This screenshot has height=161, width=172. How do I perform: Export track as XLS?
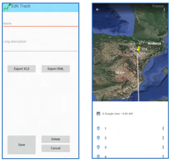22,69
